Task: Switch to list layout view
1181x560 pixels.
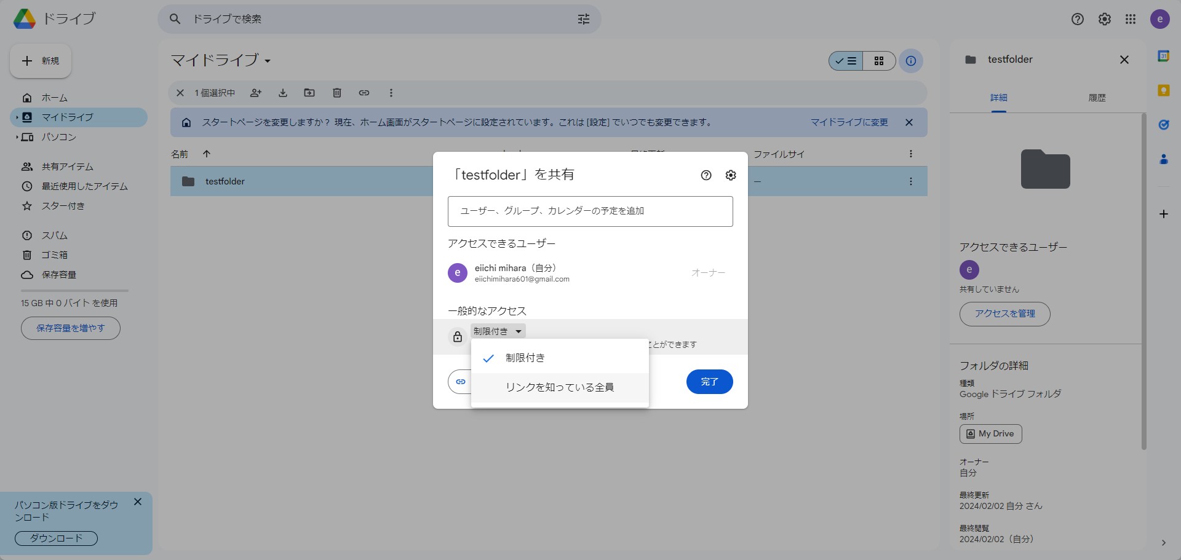Action: 846,61
